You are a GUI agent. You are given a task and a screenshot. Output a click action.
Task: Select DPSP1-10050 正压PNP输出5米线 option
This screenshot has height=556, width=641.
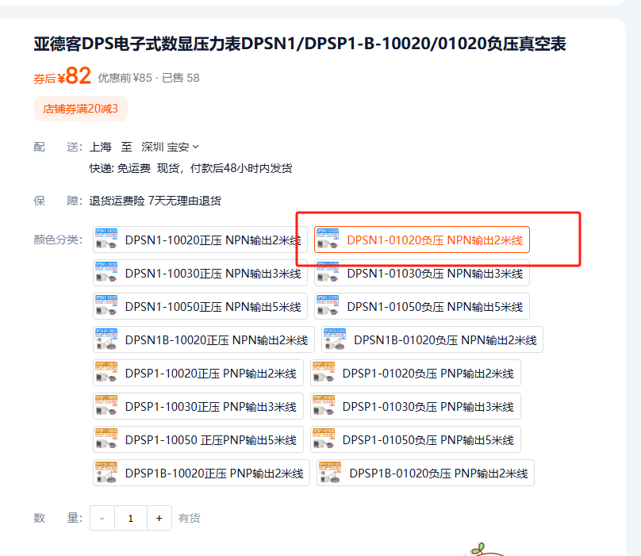[198, 440]
